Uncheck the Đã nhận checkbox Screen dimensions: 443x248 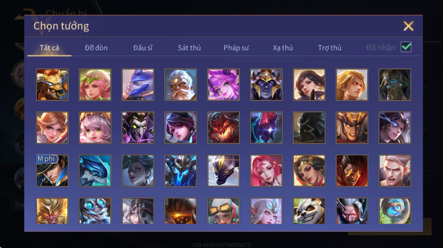(x=406, y=47)
